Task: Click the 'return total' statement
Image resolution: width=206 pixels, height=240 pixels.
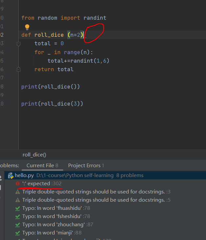Action: click(x=54, y=69)
